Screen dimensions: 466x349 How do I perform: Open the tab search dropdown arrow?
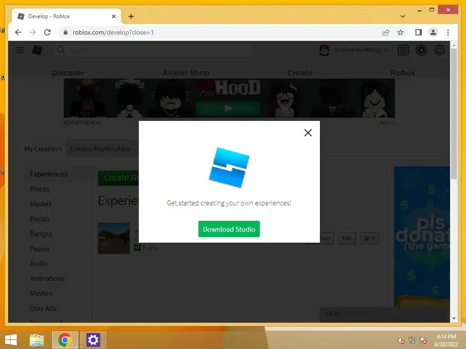tap(403, 16)
